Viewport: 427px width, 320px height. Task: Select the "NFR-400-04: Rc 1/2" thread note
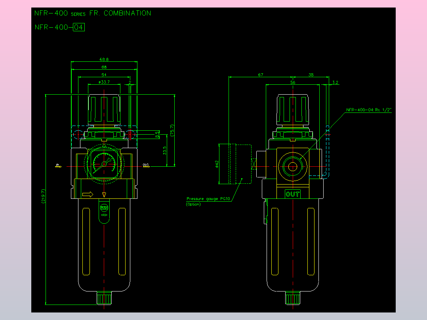click(x=369, y=110)
